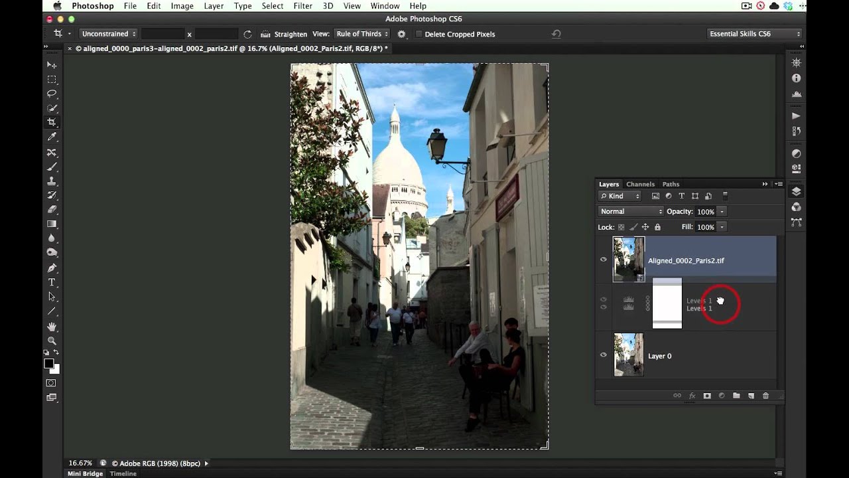Open the Layers panel flyout menu
Screen dimensions: 849x478
pos(779,184)
